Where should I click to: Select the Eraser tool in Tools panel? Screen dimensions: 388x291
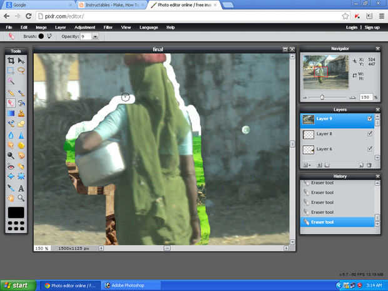click(x=11, y=103)
